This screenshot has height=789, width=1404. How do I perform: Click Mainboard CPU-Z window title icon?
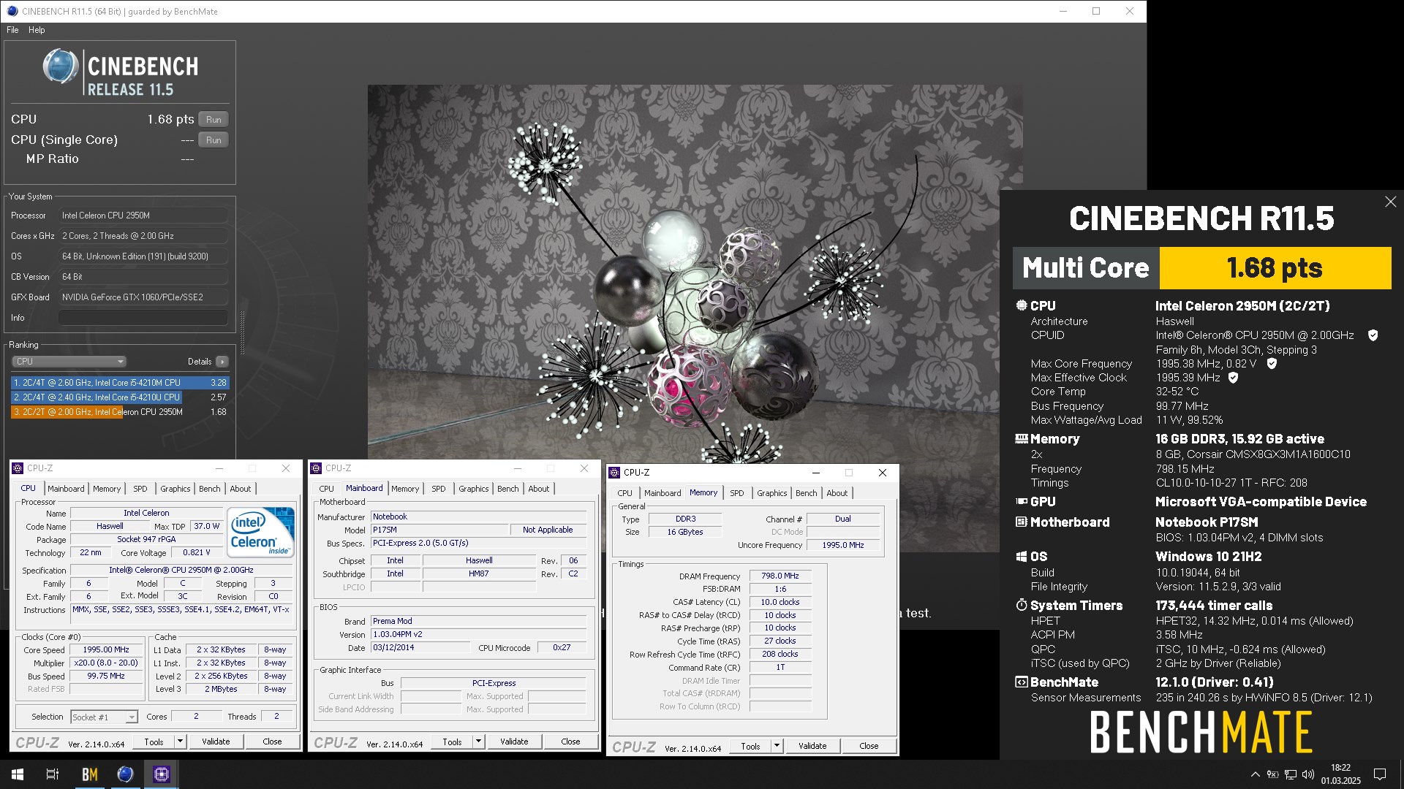point(317,468)
